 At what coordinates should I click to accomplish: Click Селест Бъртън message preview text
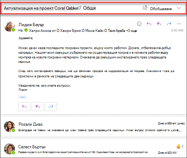pyautogui.click(x=83, y=152)
